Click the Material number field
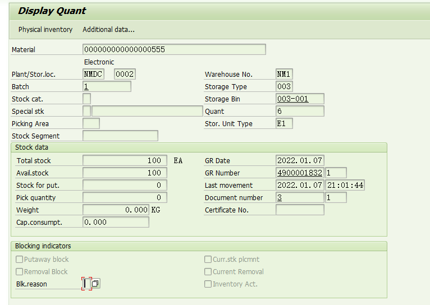This screenshot has width=430, height=305. point(174,49)
